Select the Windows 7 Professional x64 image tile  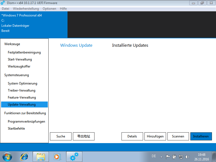pyautogui.click(x=34, y=25)
